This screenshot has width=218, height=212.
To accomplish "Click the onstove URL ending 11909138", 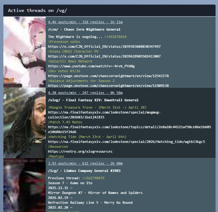I will [109, 86].
